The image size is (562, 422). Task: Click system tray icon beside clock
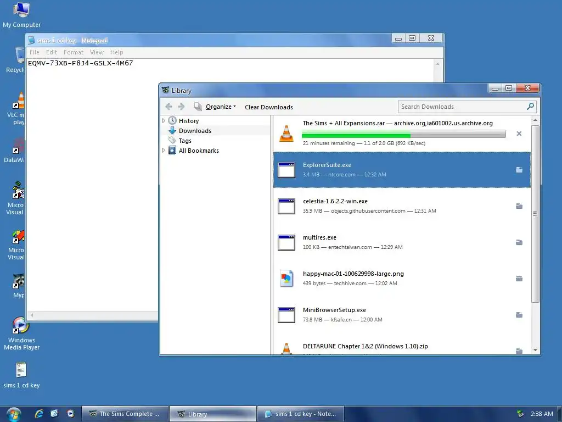(520, 414)
